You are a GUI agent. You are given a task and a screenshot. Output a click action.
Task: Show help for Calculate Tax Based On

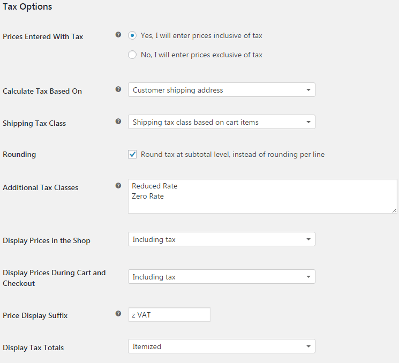pyautogui.click(x=118, y=89)
